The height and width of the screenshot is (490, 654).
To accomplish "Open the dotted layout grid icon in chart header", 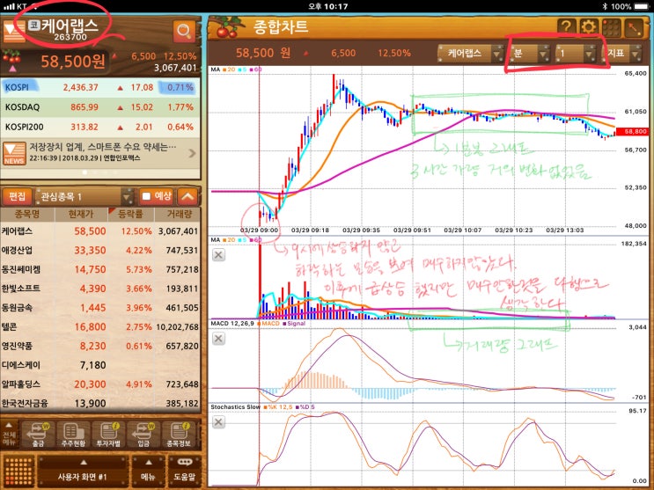I will [x=611, y=27].
